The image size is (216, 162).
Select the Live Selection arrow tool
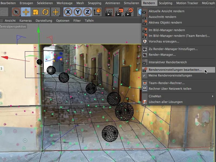click(16, 12)
